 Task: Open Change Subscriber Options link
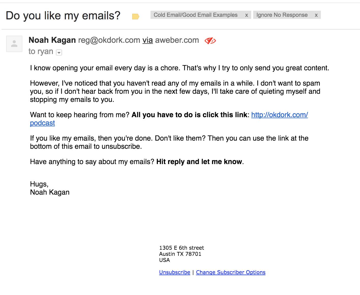[231, 272]
